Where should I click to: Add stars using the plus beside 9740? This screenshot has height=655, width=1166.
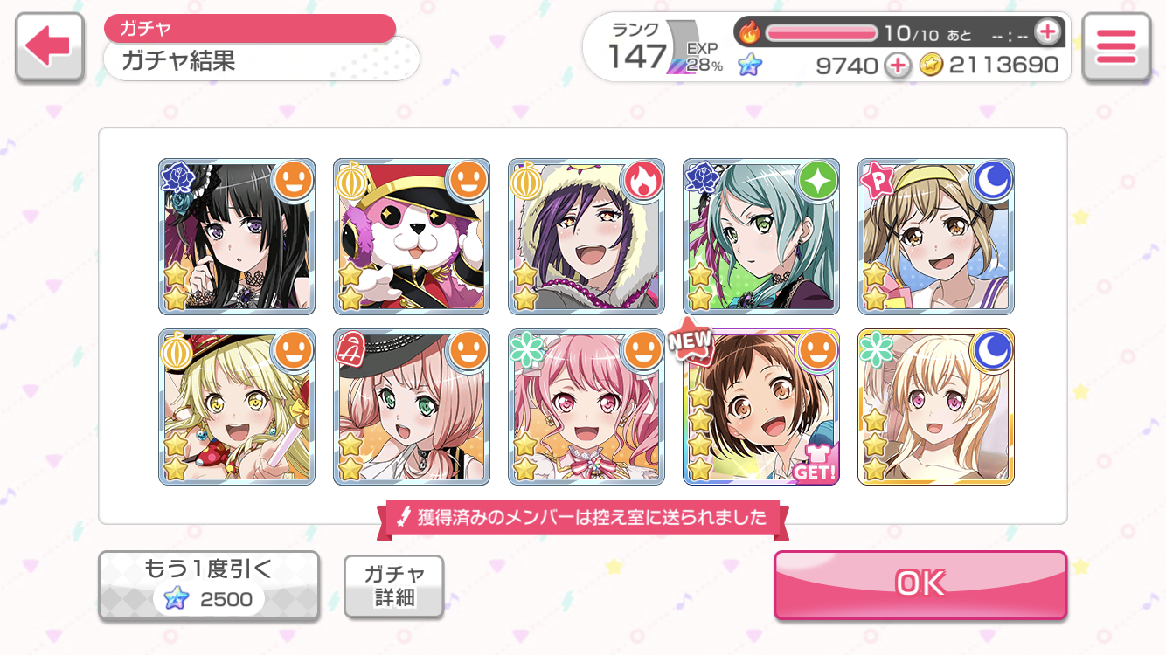click(x=897, y=65)
